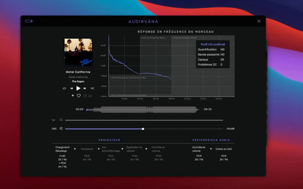Select the Entrée du DAC stage
Viewport: 303px width, 189px height.
tap(224, 149)
